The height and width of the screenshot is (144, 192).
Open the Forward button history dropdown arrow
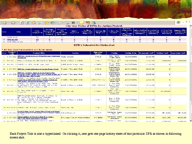tap(17, 23)
